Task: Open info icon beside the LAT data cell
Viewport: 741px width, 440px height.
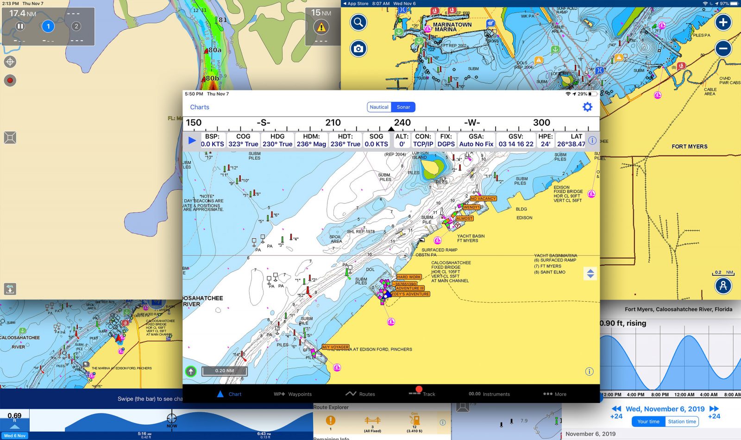Action: (x=592, y=140)
